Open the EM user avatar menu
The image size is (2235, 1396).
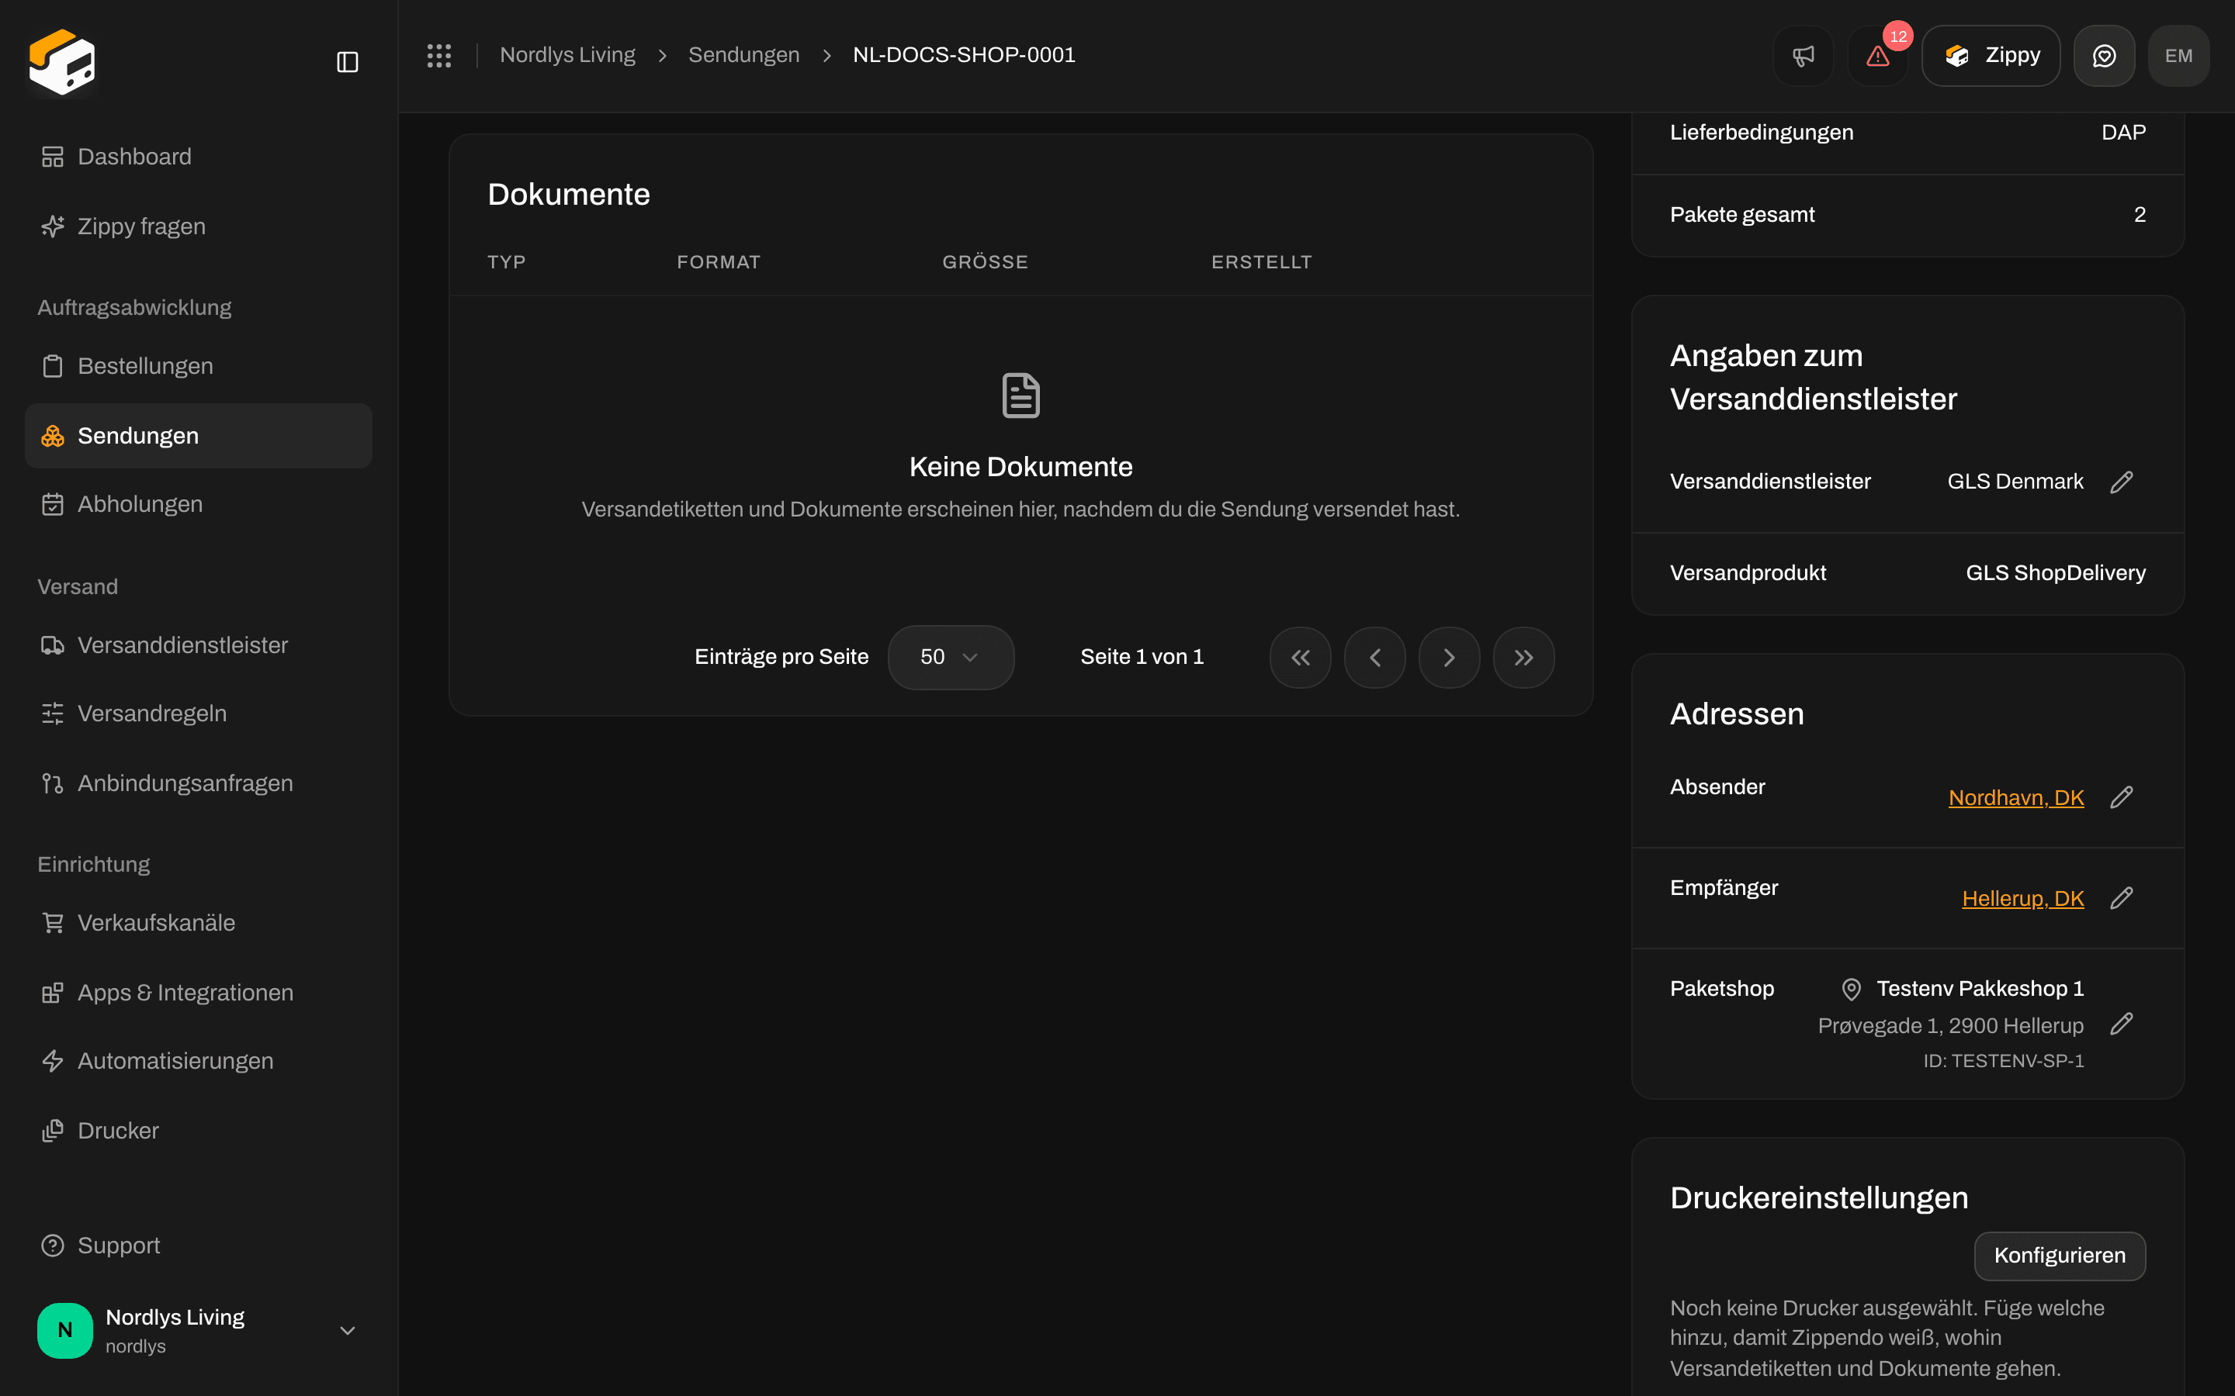click(2178, 55)
